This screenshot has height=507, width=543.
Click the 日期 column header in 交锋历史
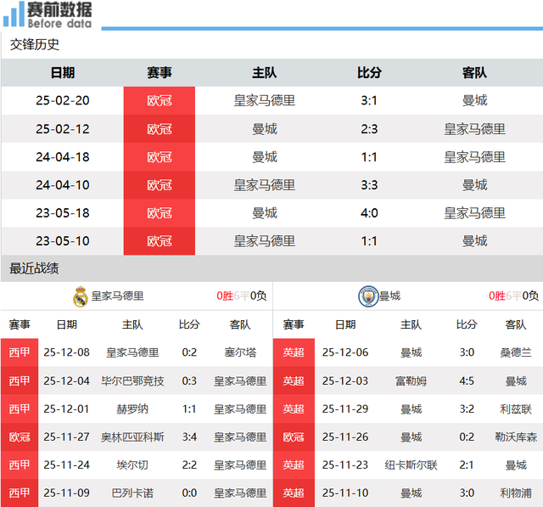coord(63,73)
